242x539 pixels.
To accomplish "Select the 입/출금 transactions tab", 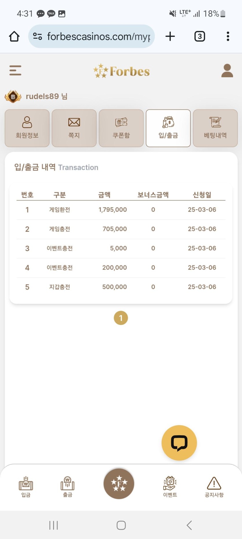I will click(168, 128).
